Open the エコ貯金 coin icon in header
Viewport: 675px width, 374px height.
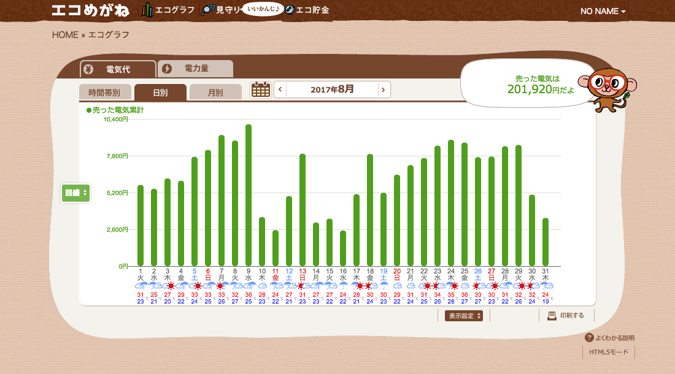point(290,10)
